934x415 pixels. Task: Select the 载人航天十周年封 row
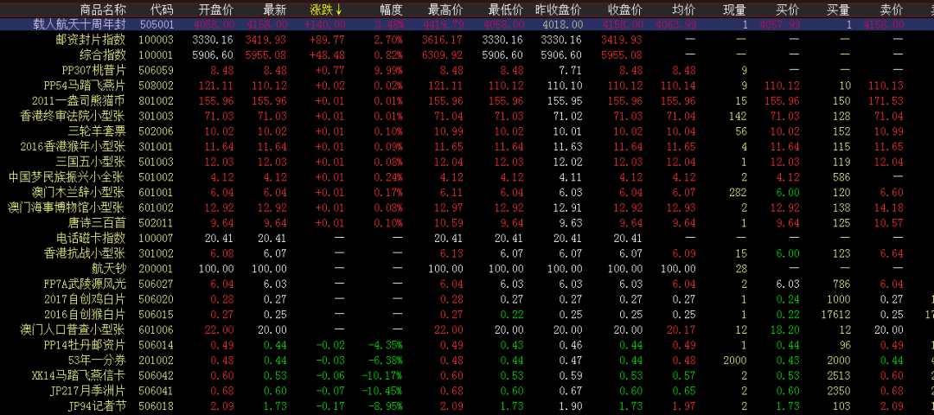pyautogui.click(x=467, y=24)
